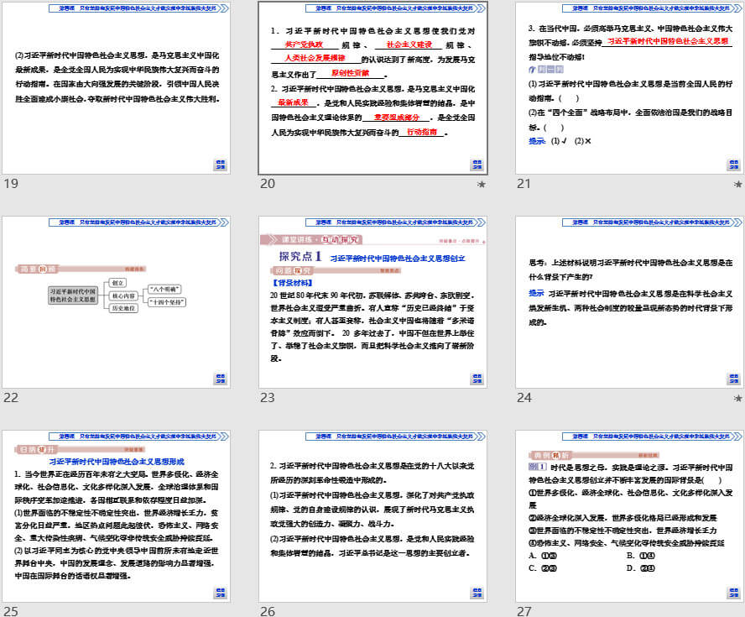Click the slide number label "26"
The width and height of the screenshot is (745, 617).
[x=268, y=611]
